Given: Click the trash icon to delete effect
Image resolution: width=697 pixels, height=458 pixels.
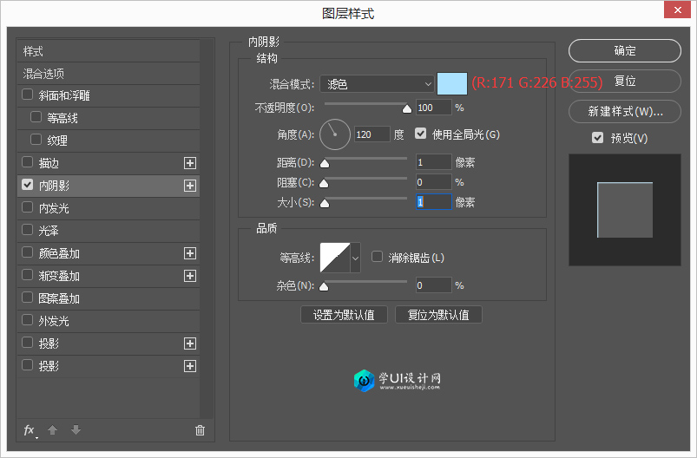Looking at the screenshot, I should pyautogui.click(x=201, y=430).
